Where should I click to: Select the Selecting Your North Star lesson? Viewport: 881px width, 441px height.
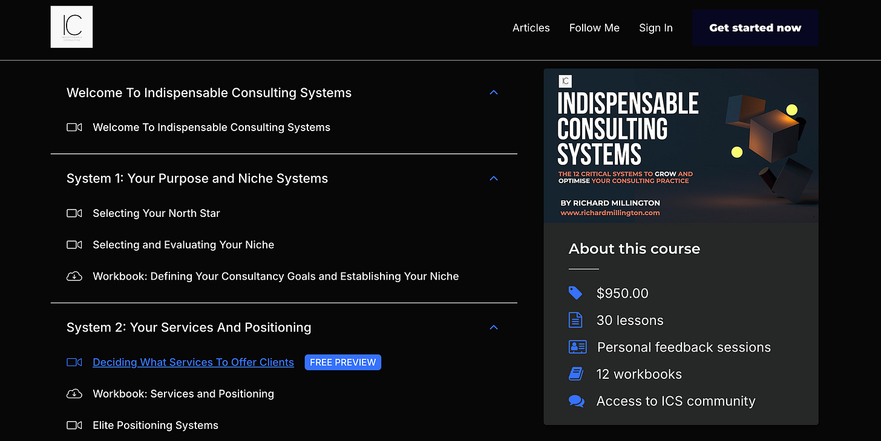click(156, 213)
